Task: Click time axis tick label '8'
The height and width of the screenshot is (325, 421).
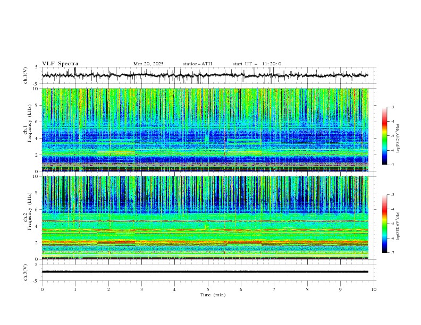Action: pyautogui.click(x=307, y=289)
